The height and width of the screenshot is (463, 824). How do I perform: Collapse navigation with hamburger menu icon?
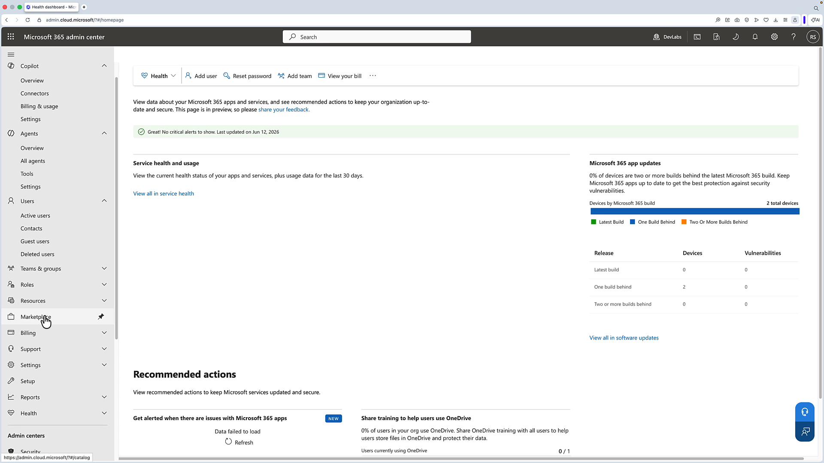(11, 54)
